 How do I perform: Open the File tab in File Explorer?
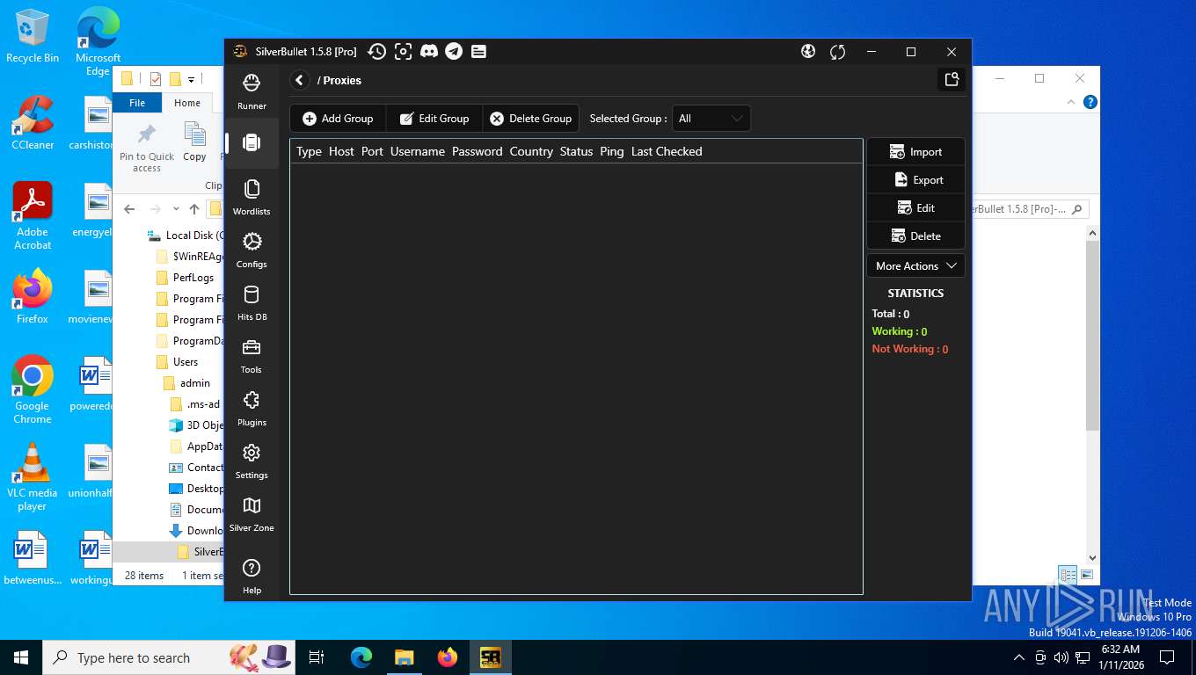pos(137,103)
